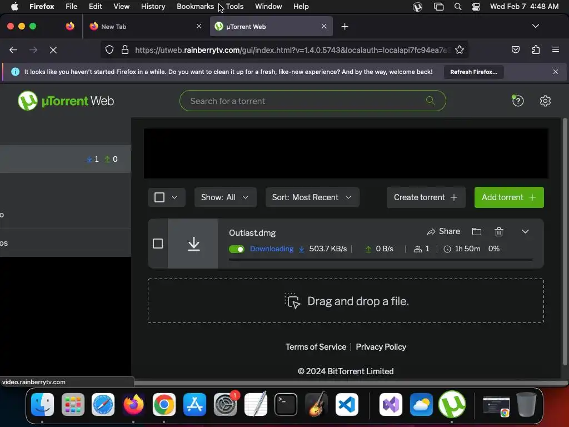The height and width of the screenshot is (427, 569).
Task: Click the µTorrent menu bar status icon
Action: point(418,7)
